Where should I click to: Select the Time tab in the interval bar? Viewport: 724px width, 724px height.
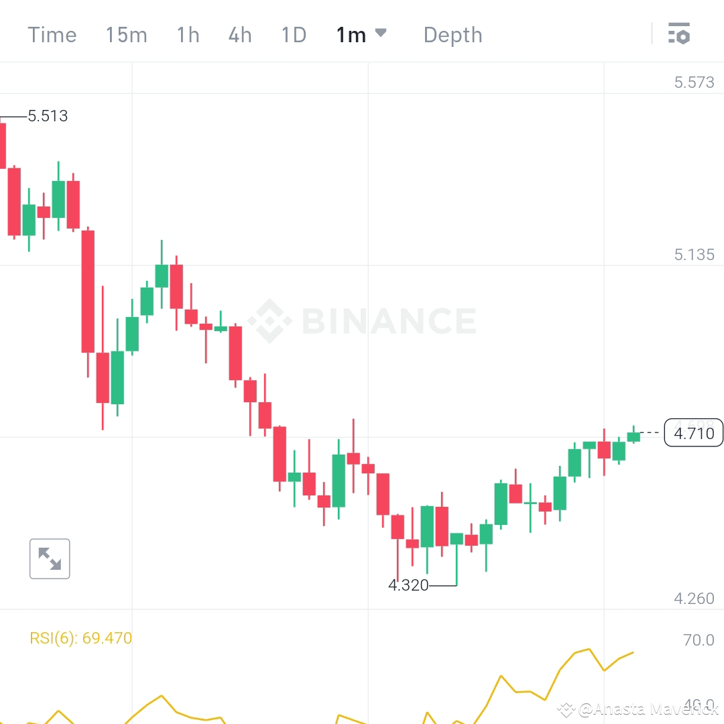[x=52, y=35]
